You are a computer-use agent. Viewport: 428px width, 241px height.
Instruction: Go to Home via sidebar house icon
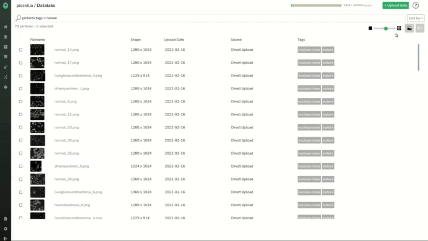click(x=6, y=27)
